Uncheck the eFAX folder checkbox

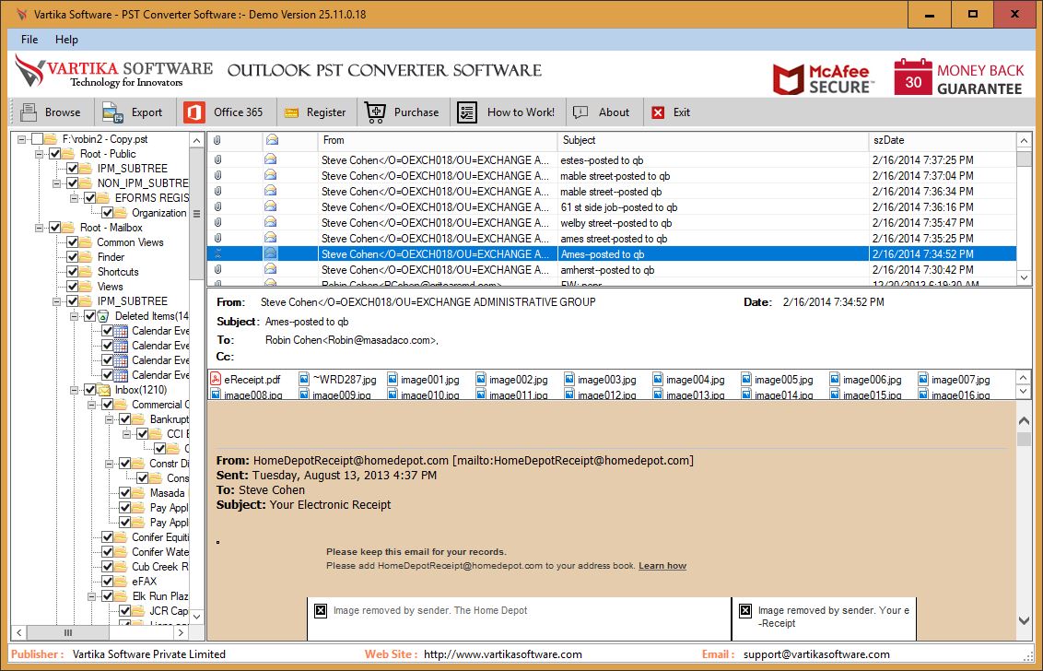tap(107, 581)
